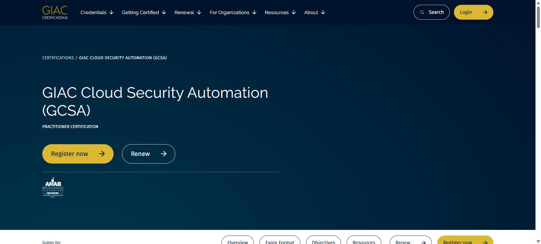
Task: Click arrow icon on hero Register now button
Action: click(102, 154)
